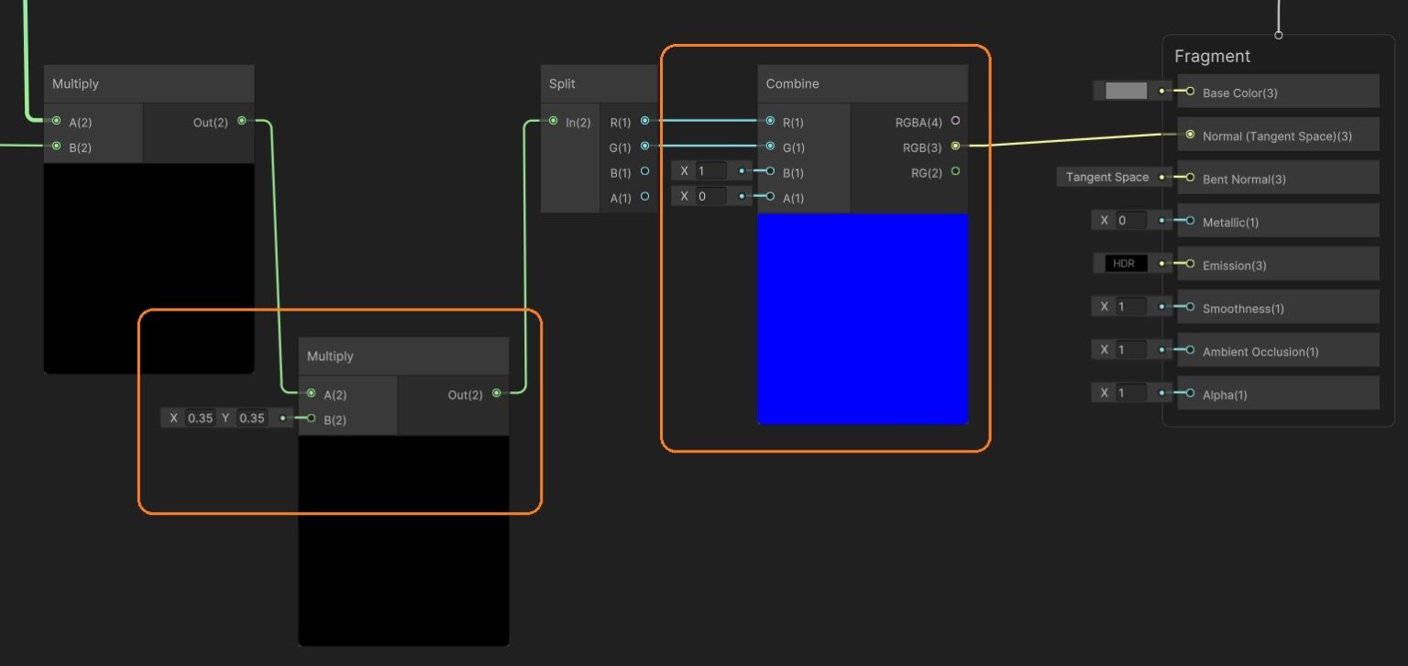Click the Fragment Emission(3) input port
1408x666 pixels.
pos(1190,264)
